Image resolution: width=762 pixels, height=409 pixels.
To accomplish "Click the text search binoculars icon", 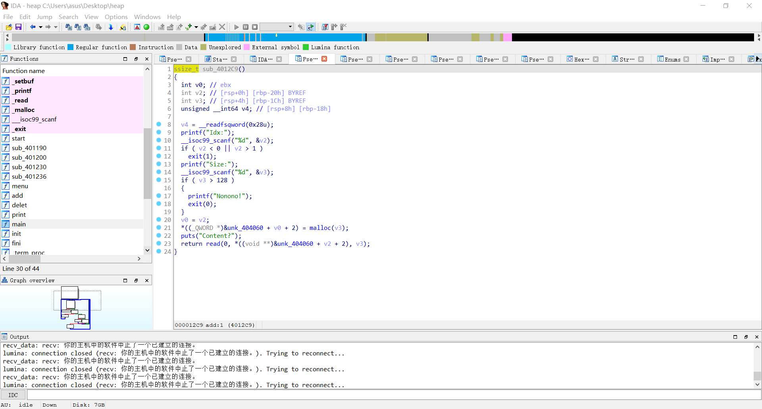I will (78, 27).
